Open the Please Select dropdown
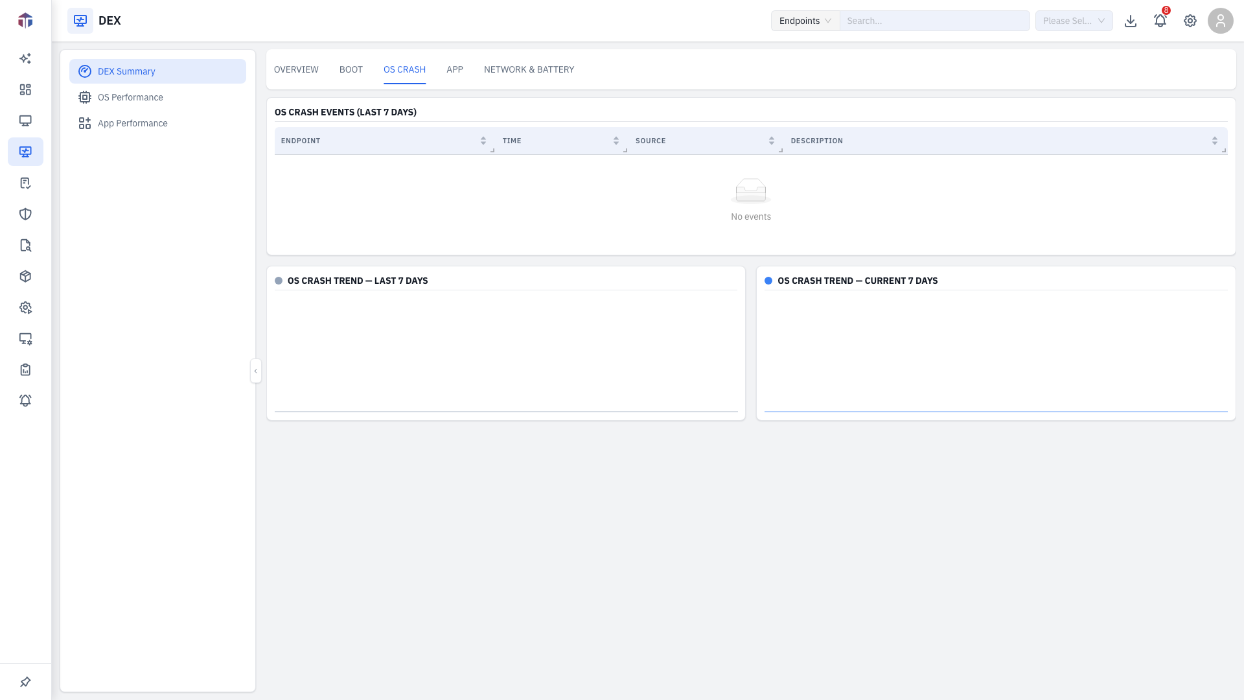 (x=1074, y=21)
